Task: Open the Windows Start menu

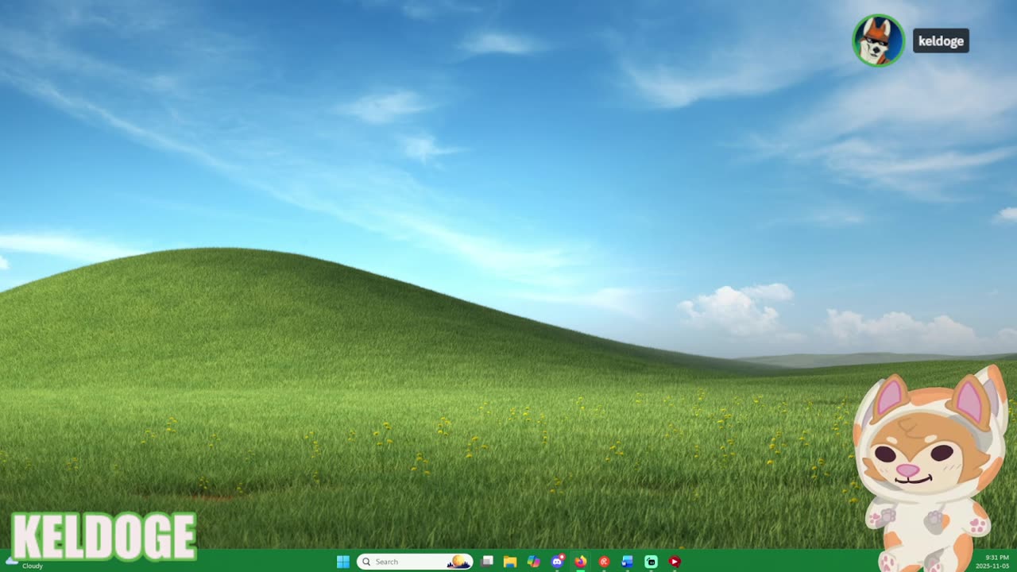Action: (343, 562)
